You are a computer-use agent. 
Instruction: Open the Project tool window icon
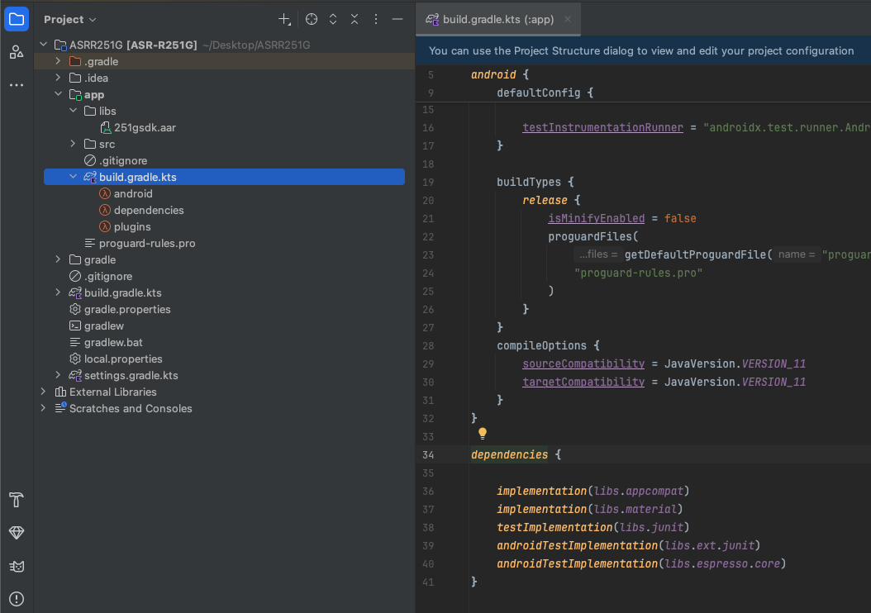click(17, 19)
